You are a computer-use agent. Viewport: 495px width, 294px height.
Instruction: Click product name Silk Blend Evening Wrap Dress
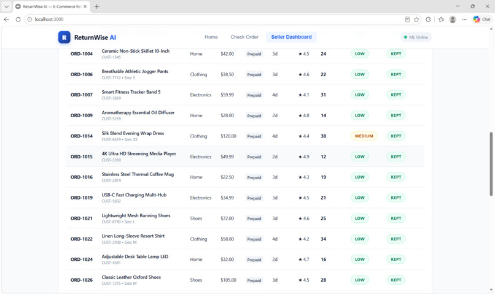tap(133, 133)
